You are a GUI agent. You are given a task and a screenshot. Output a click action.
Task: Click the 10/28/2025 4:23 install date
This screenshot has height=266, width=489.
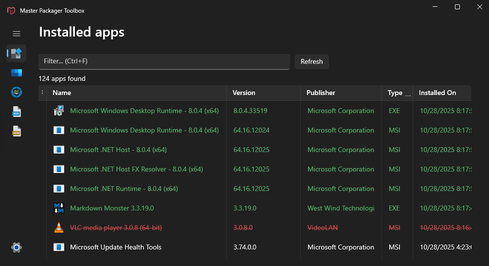tap(445, 247)
